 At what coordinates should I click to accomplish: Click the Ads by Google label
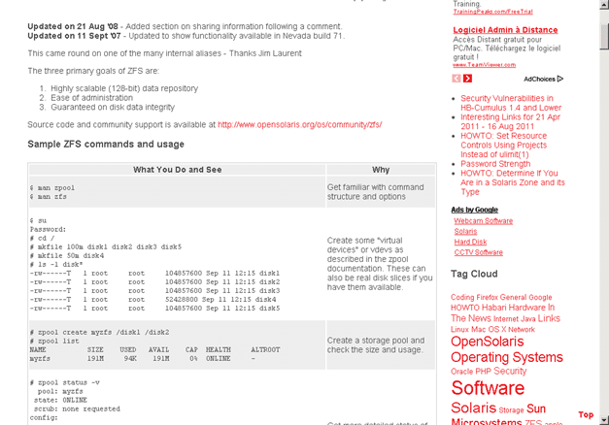click(x=474, y=210)
